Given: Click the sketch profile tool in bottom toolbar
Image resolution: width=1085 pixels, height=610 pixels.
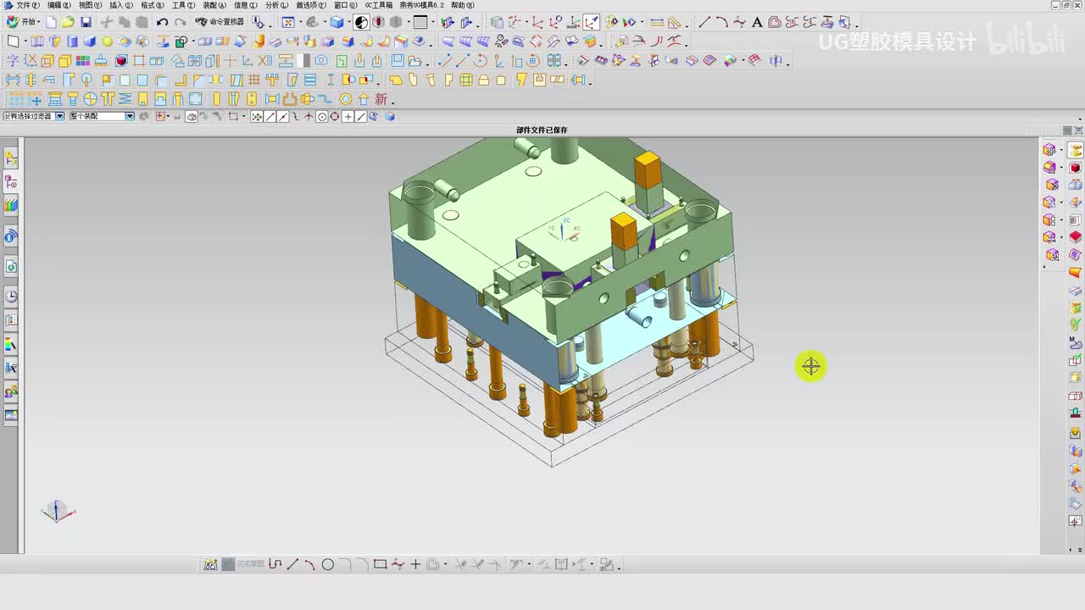Looking at the screenshot, I should (275, 564).
